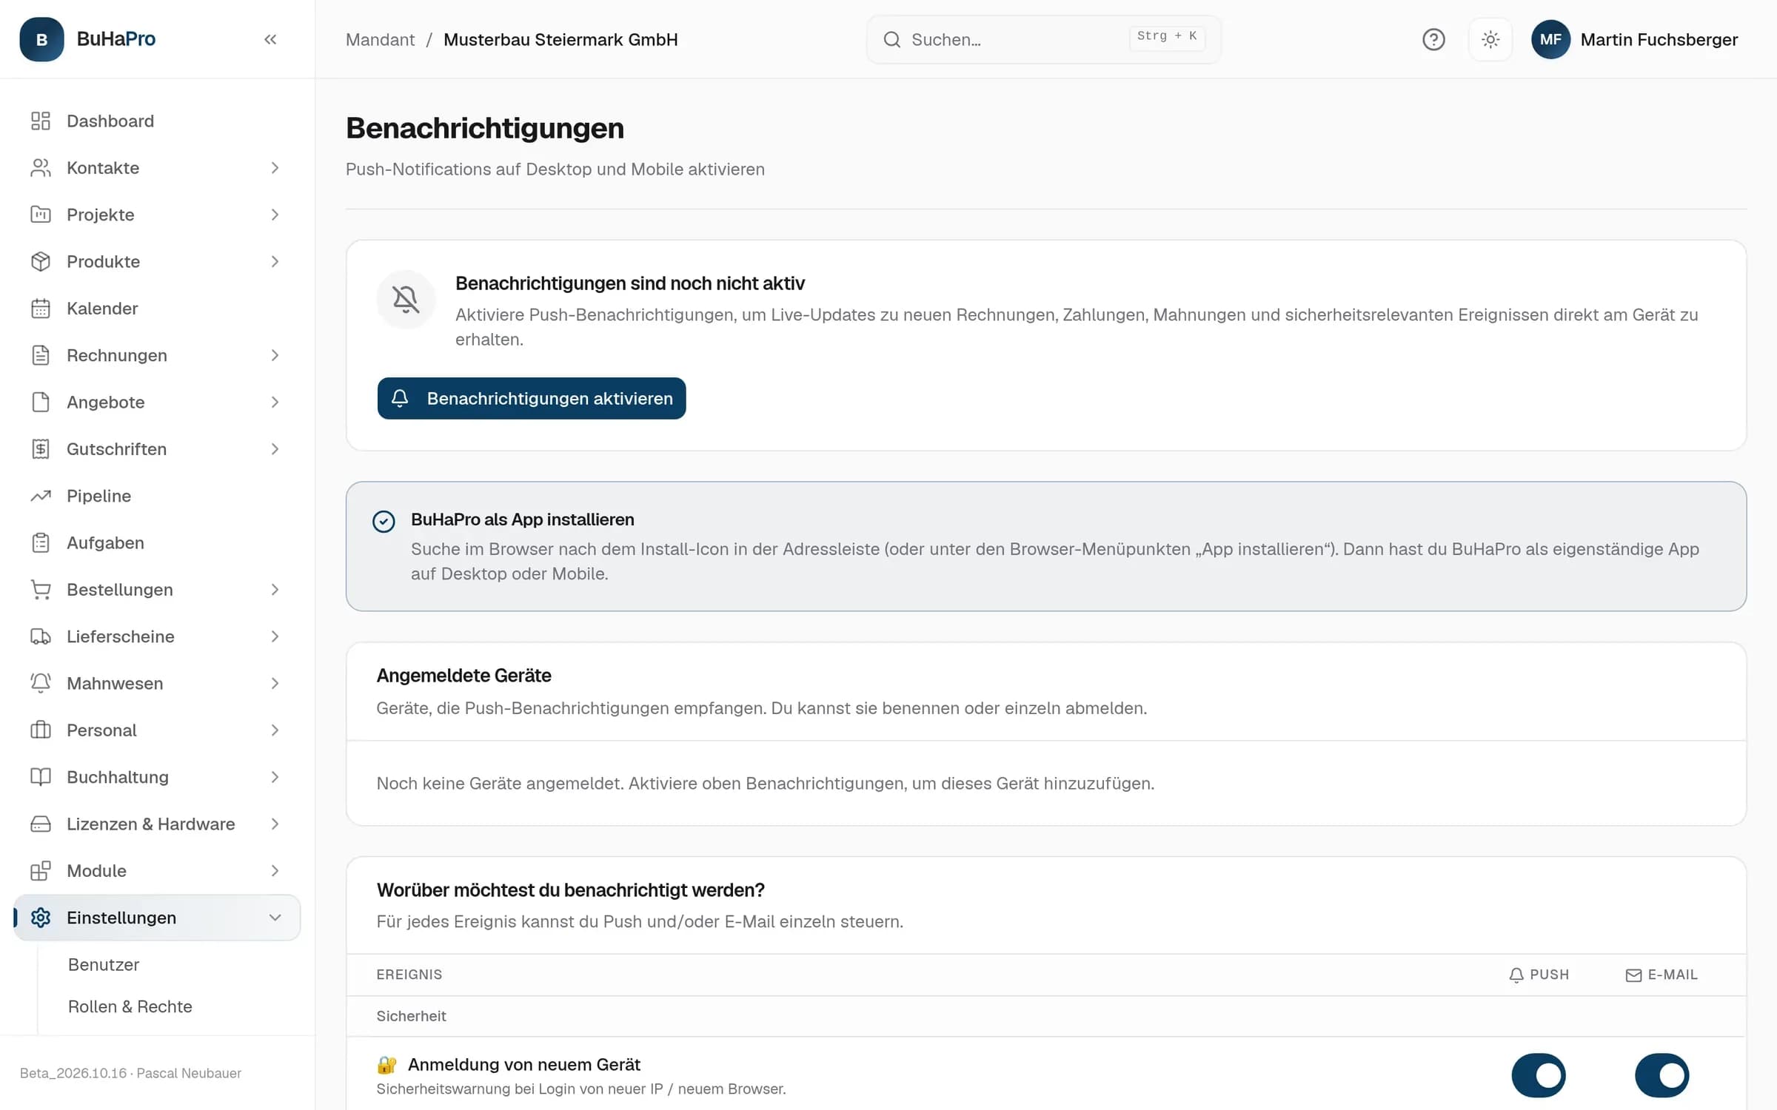Expand the Projekte submenu chevron
Viewport: 1777px width, 1110px height.
point(275,215)
